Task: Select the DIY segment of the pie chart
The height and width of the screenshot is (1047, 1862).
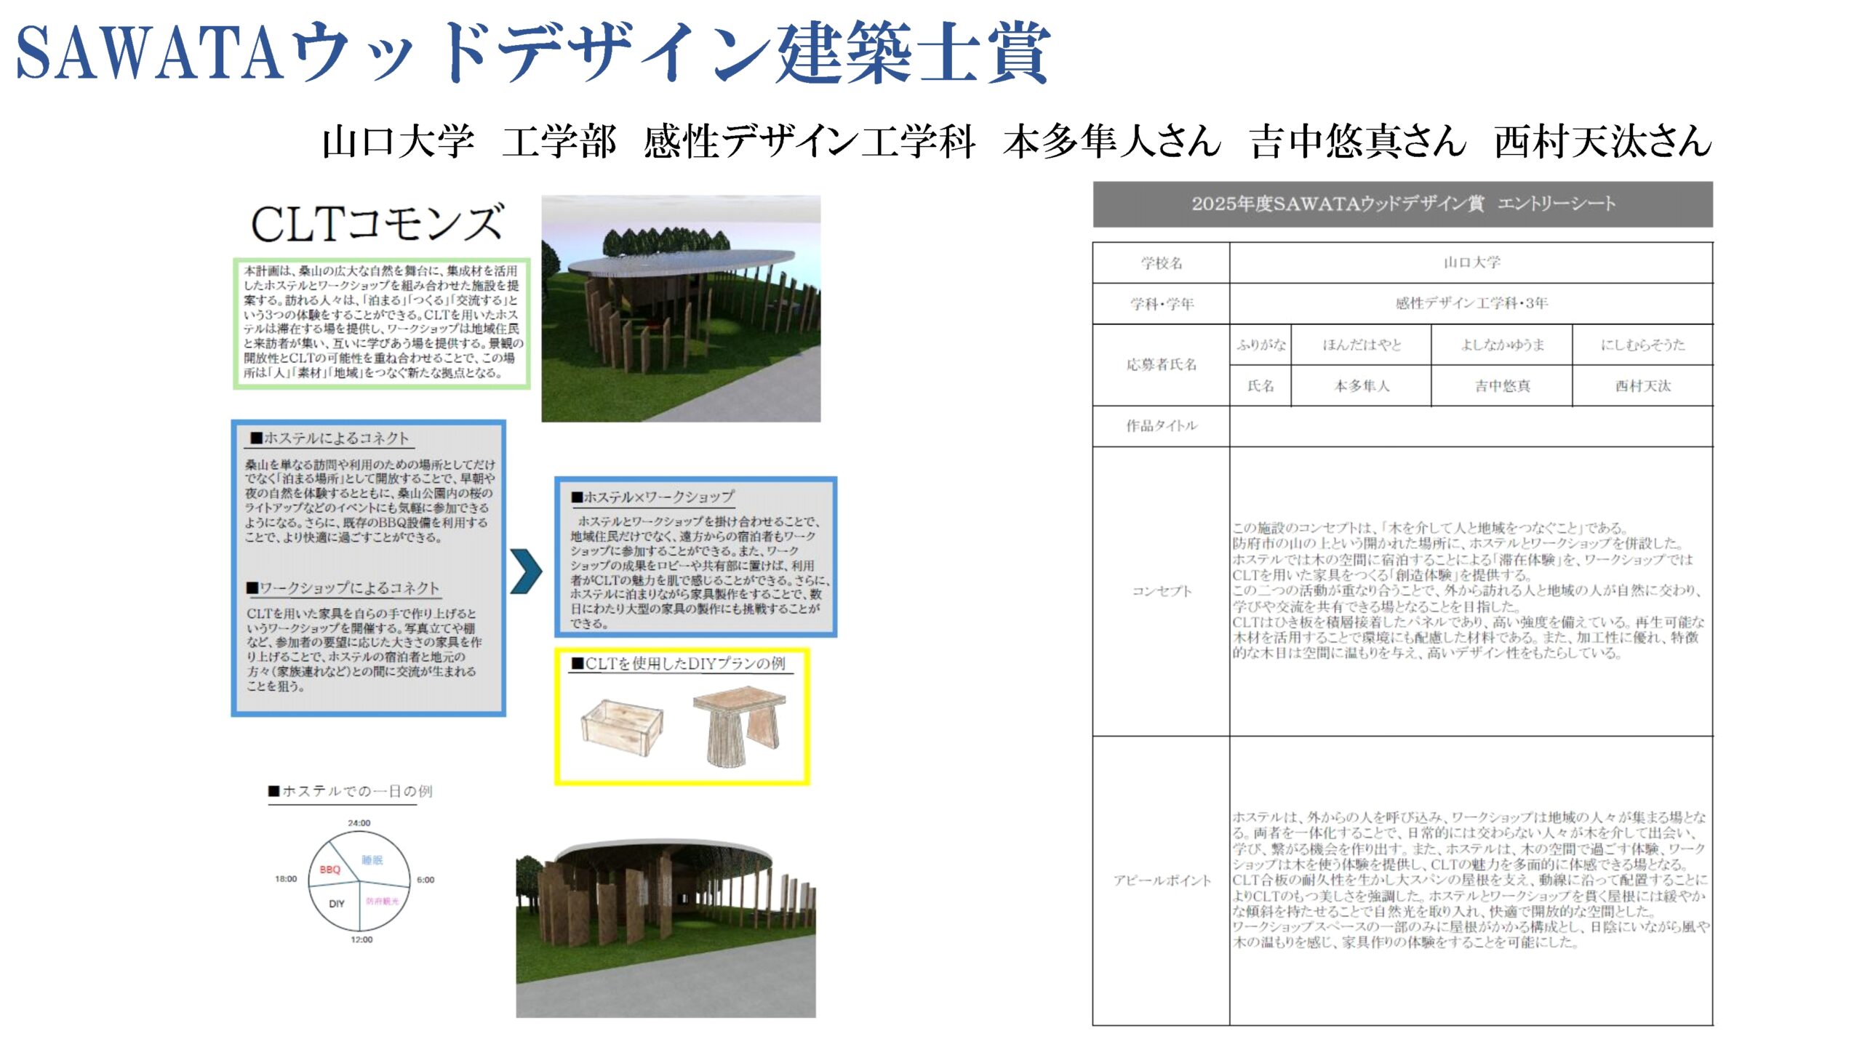Action: click(337, 904)
